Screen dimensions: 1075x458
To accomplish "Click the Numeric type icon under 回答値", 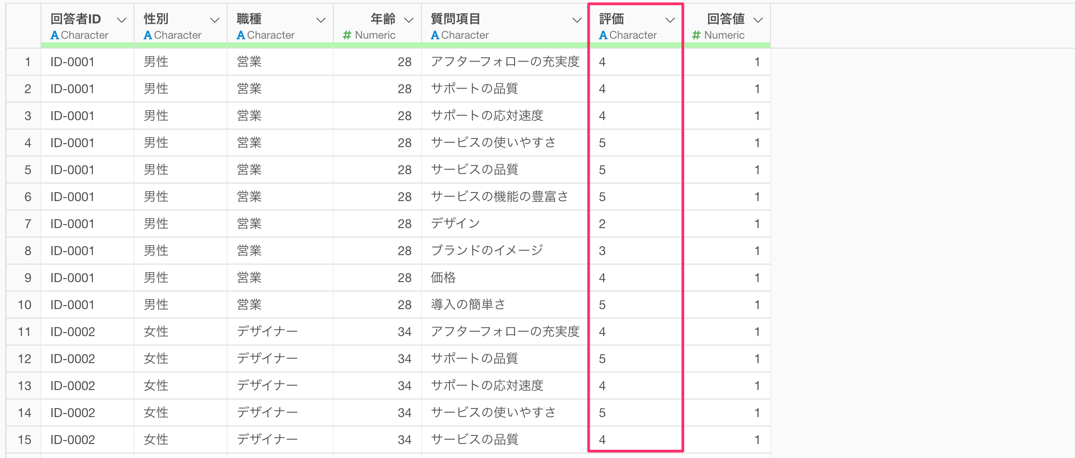I will coord(696,35).
